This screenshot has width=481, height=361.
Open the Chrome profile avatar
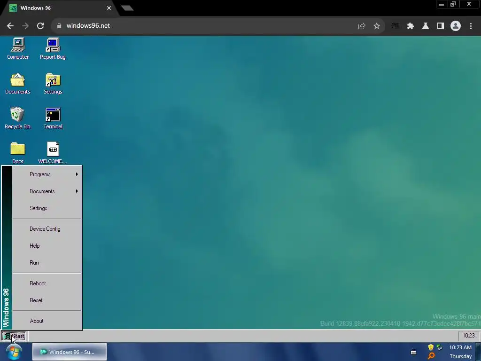456,26
